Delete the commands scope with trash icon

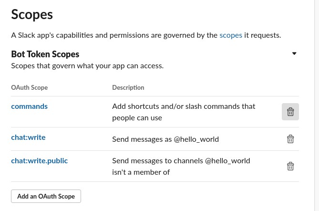click(x=290, y=112)
